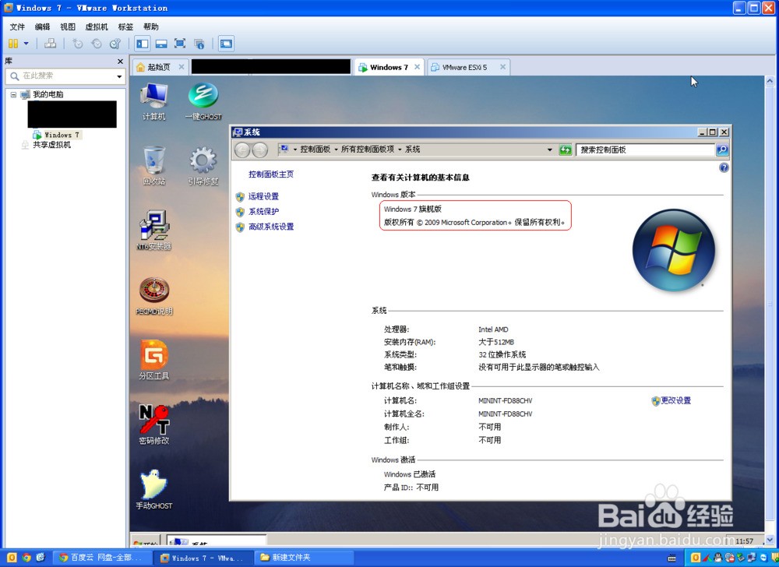Open the 文件 menu
The height and width of the screenshot is (567, 779).
17,26
